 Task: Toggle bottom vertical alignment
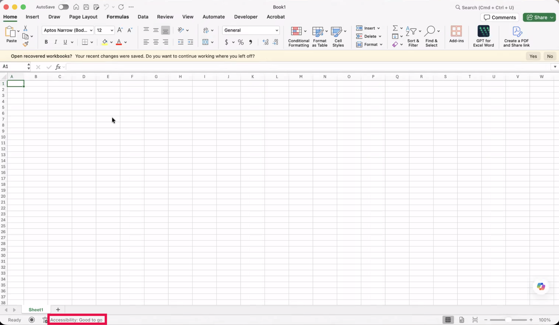(165, 30)
